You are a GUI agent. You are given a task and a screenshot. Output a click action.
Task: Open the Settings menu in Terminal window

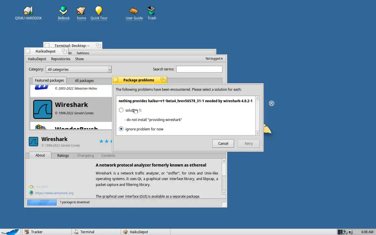tap(83, 53)
